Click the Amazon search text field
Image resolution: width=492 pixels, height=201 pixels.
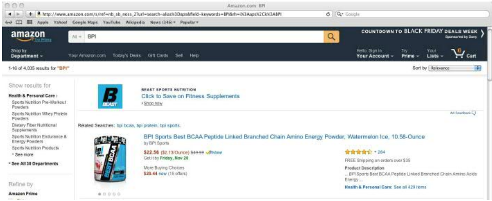(x=200, y=36)
